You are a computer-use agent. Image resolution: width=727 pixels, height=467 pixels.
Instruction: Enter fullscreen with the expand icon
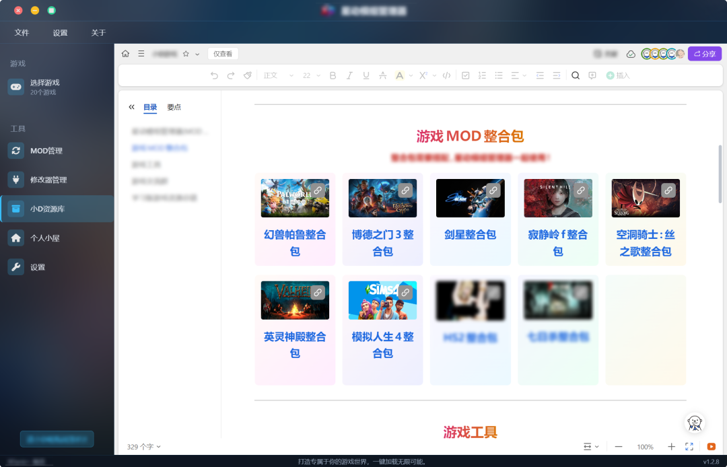point(689,447)
